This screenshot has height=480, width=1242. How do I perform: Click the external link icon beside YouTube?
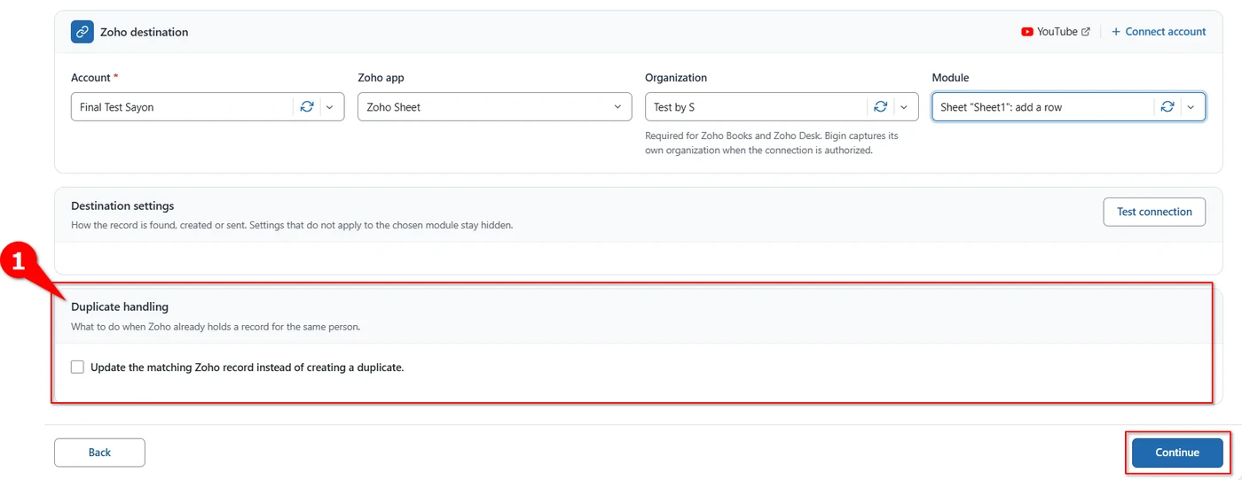click(1086, 32)
